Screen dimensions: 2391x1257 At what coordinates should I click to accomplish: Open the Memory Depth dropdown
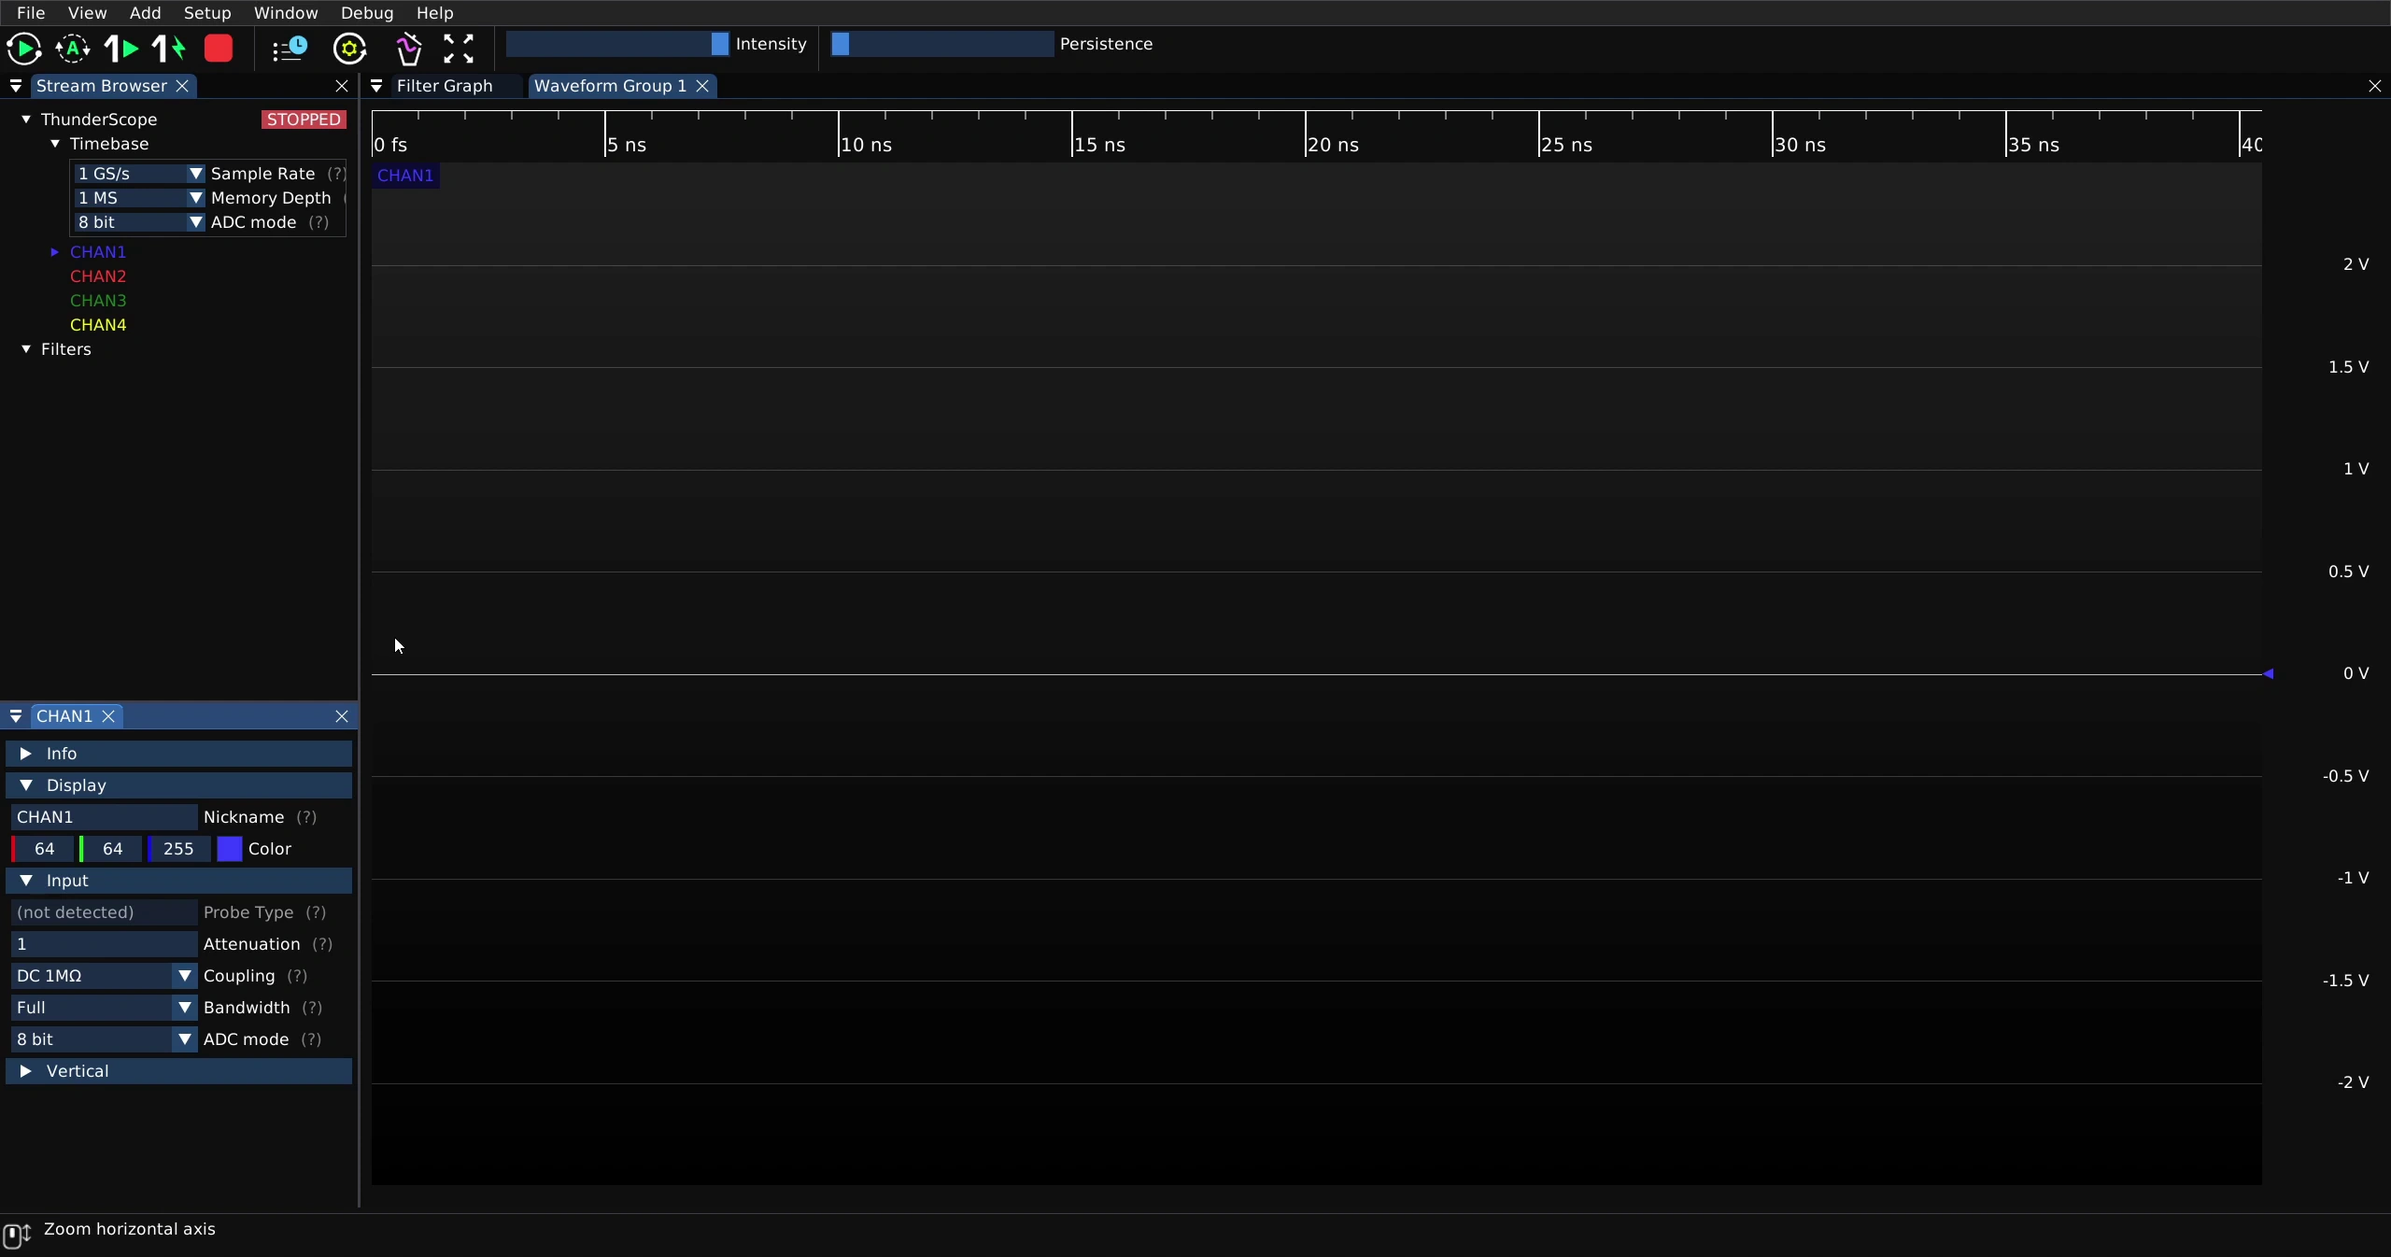point(139,198)
